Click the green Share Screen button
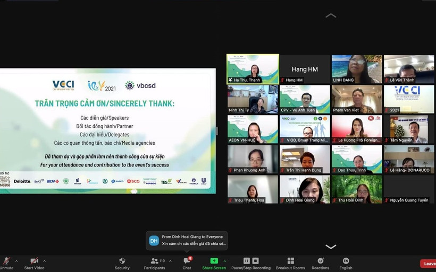Viewport: 436px width, 272px height. click(214, 261)
